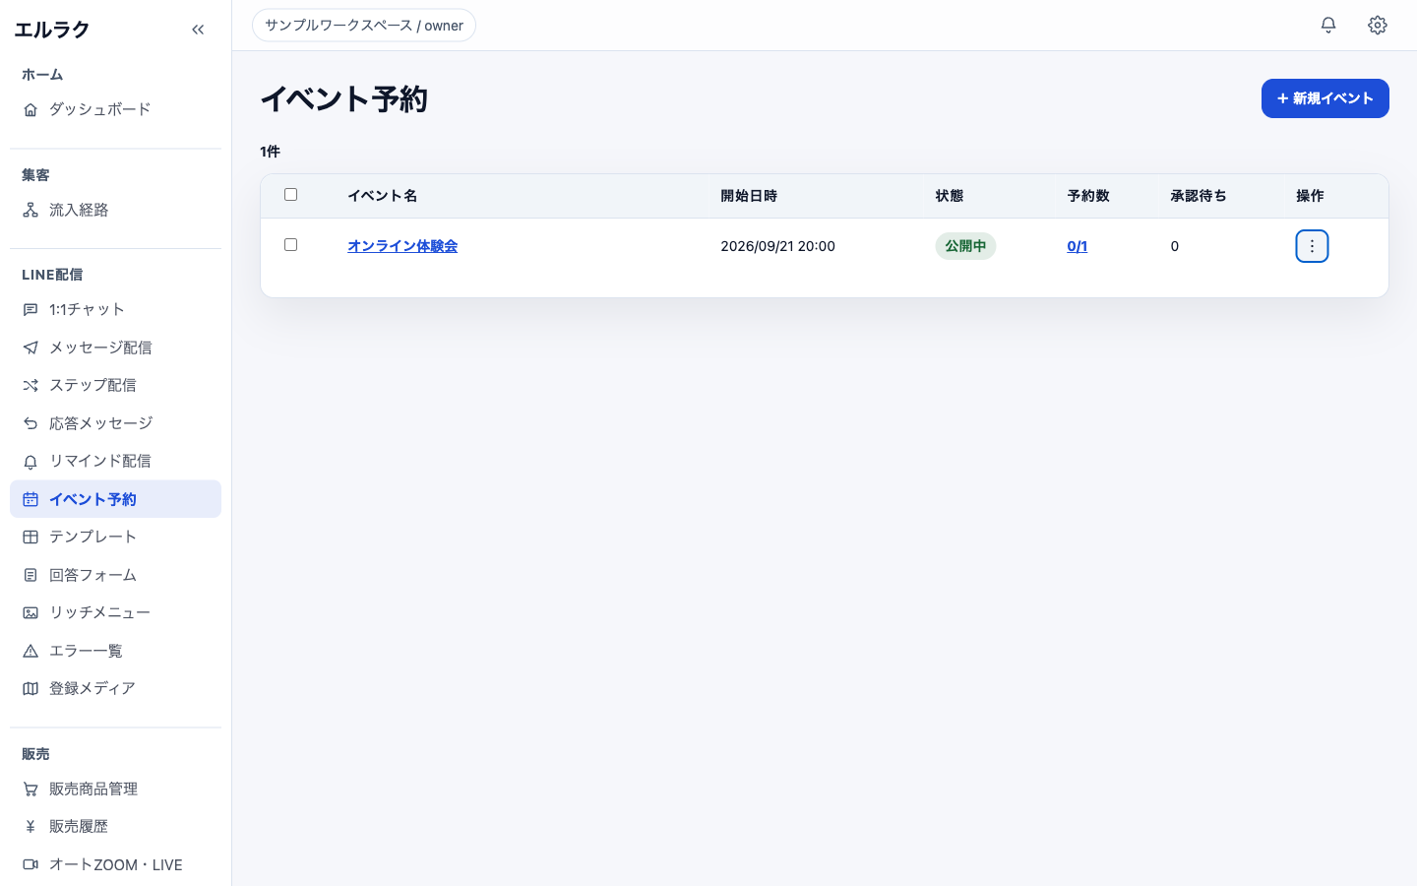Open the オンライン体験会 event link

click(402, 246)
